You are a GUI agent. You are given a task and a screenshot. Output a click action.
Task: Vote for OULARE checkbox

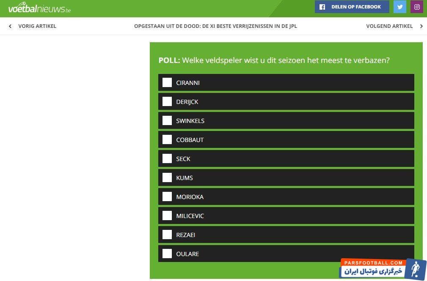[167, 254]
